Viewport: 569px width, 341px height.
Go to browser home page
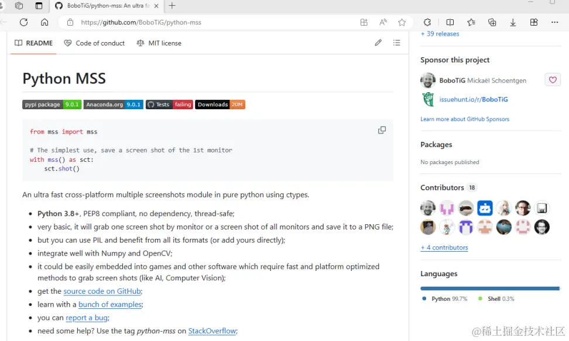pyautogui.click(x=44, y=22)
